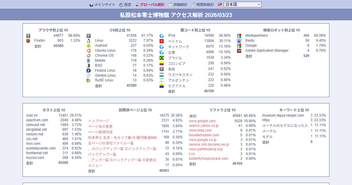352x185 pixels.
Task: Select the myvzw.com host entry
Action: (35, 158)
